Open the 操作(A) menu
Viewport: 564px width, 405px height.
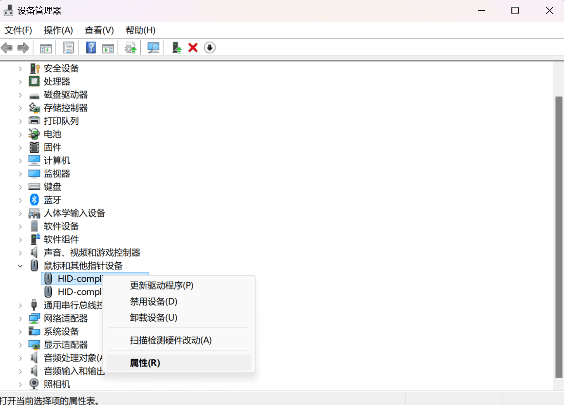58,30
